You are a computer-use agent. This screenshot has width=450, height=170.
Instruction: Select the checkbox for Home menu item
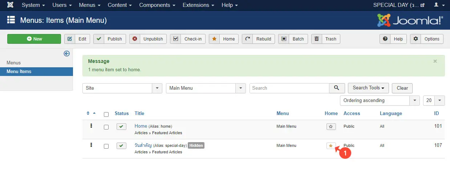tap(106, 127)
